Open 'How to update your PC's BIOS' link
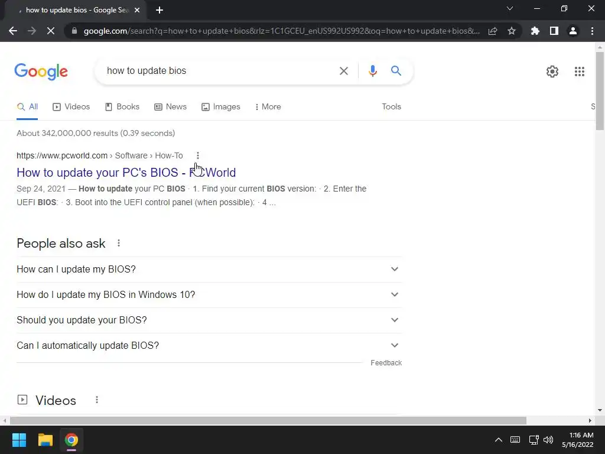The height and width of the screenshot is (454, 605). [126, 173]
